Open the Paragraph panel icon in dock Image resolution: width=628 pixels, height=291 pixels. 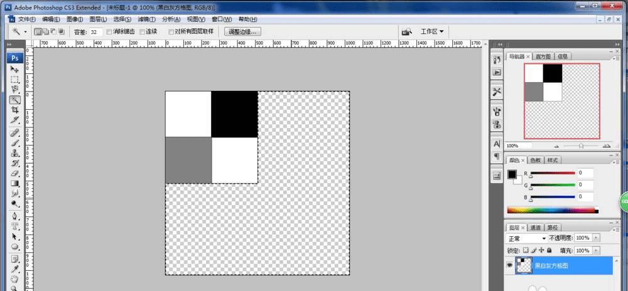click(x=497, y=156)
